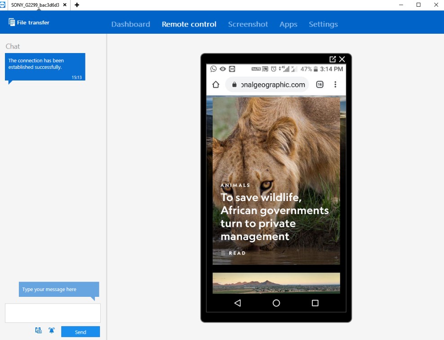Image resolution: width=444 pixels, height=340 pixels.
Task: Tap the cast icon in phone status bar
Action: [x=265, y=69]
